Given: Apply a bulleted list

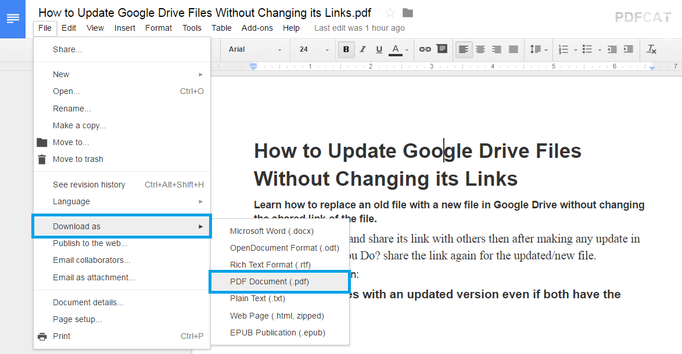Looking at the screenshot, I should click(x=587, y=49).
